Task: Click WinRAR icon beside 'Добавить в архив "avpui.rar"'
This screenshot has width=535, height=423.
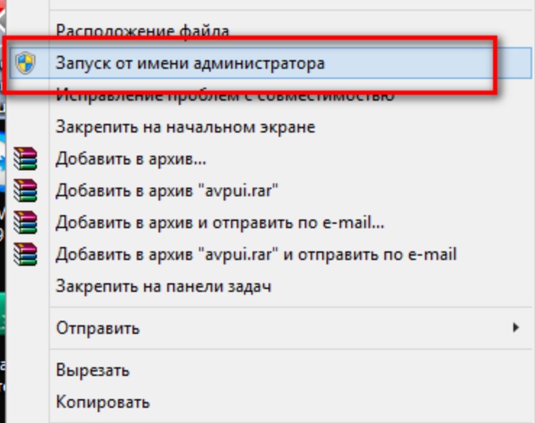Action: 25,190
